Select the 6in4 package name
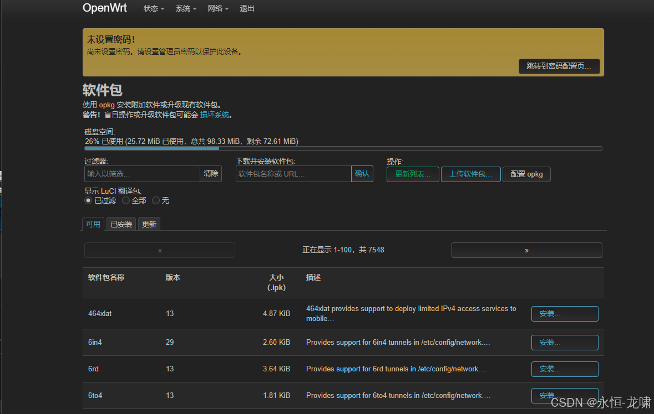The width and height of the screenshot is (654, 414). [95, 343]
